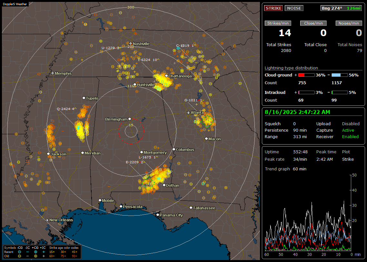Click the Panama City dot marker

(x=158, y=215)
